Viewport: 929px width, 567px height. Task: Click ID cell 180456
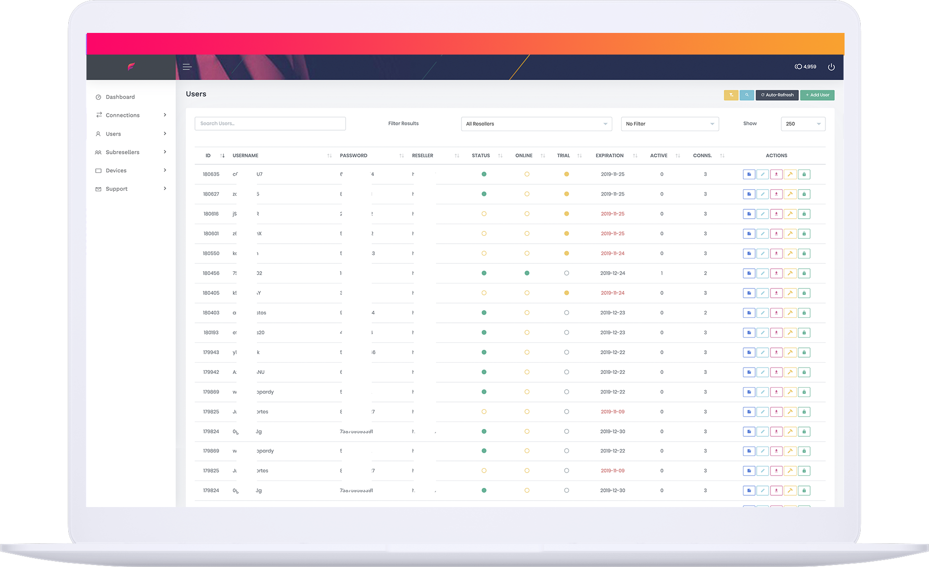211,273
